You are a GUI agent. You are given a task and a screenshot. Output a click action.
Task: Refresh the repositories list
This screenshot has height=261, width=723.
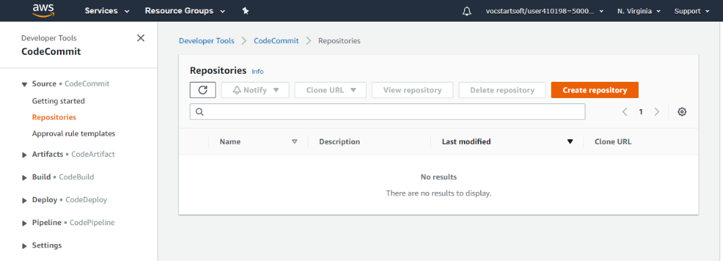coord(203,90)
